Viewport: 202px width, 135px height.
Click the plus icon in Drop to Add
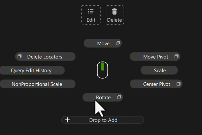pos(67,120)
